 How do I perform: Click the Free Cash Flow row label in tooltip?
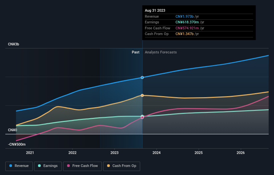tap(158, 28)
